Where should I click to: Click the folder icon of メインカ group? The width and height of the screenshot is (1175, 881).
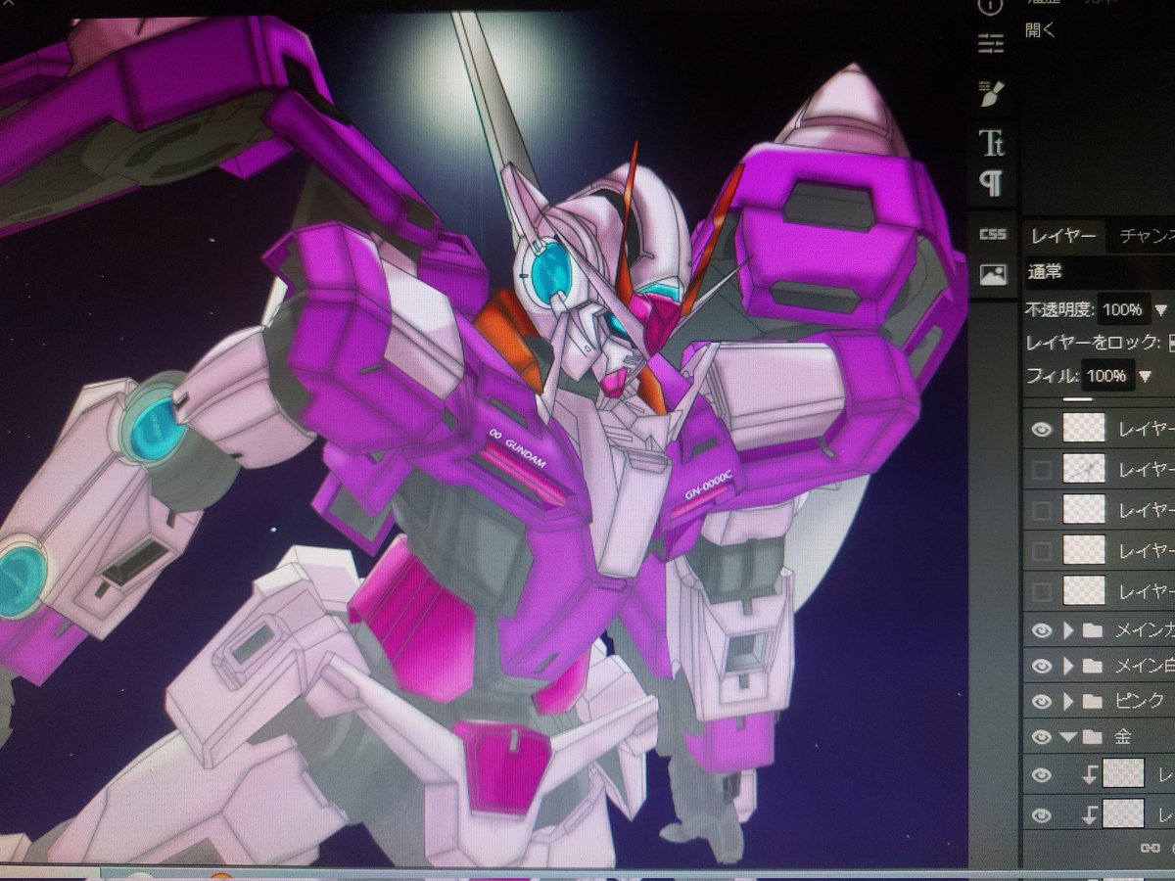[1093, 630]
